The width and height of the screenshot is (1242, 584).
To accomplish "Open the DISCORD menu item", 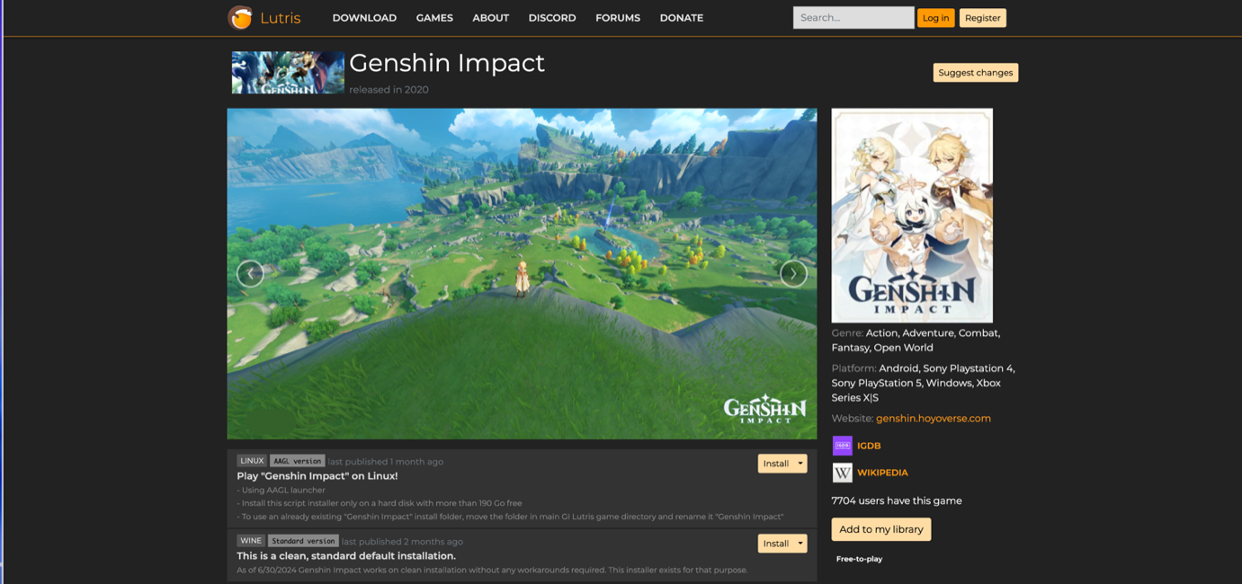I will pos(552,18).
